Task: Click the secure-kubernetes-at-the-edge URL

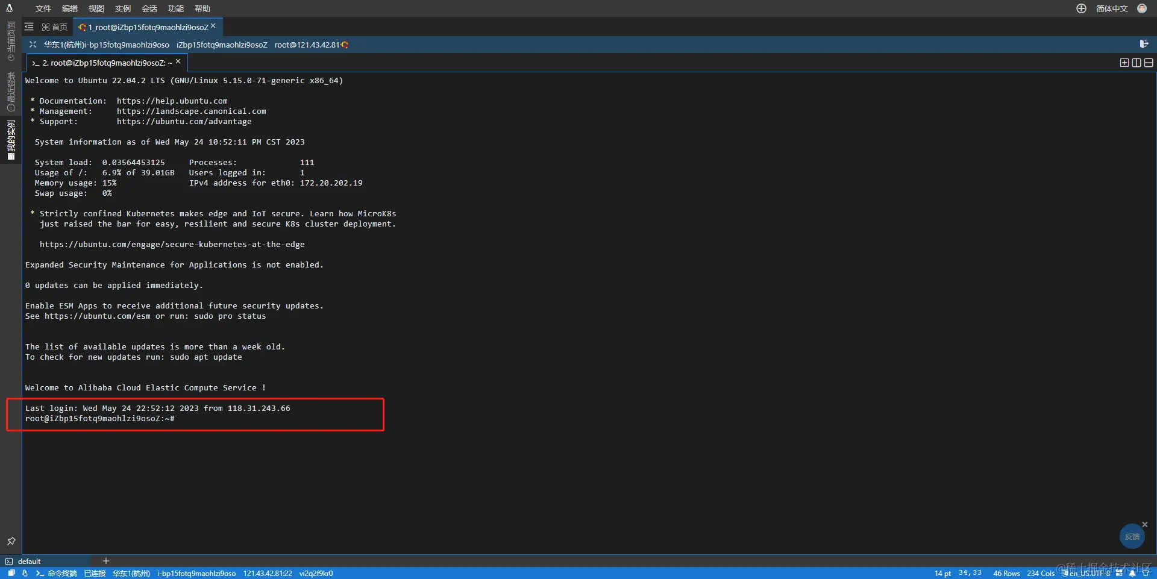Action: click(x=172, y=245)
